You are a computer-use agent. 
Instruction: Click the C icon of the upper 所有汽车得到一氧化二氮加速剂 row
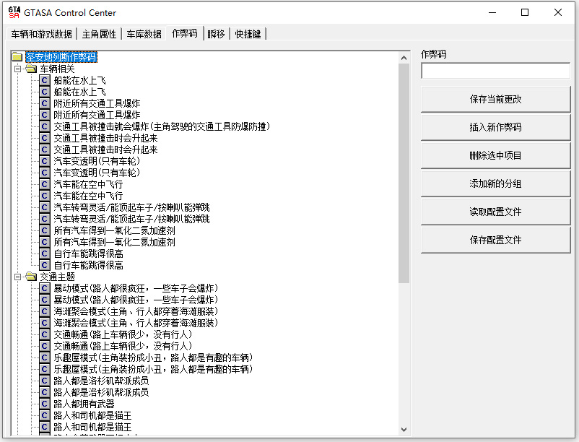[x=45, y=231]
